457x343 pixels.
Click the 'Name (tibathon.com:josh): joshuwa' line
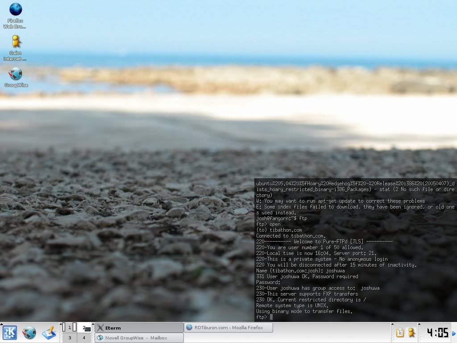click(300, 270)
